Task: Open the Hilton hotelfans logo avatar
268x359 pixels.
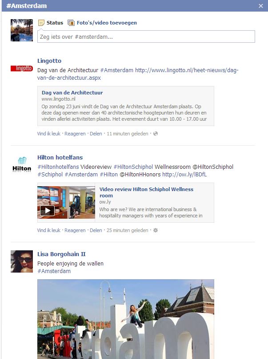Action: (x=22, y=164)
